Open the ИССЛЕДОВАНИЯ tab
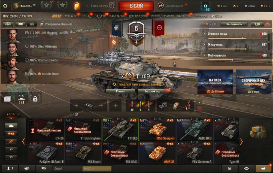 tap(162, 16)
